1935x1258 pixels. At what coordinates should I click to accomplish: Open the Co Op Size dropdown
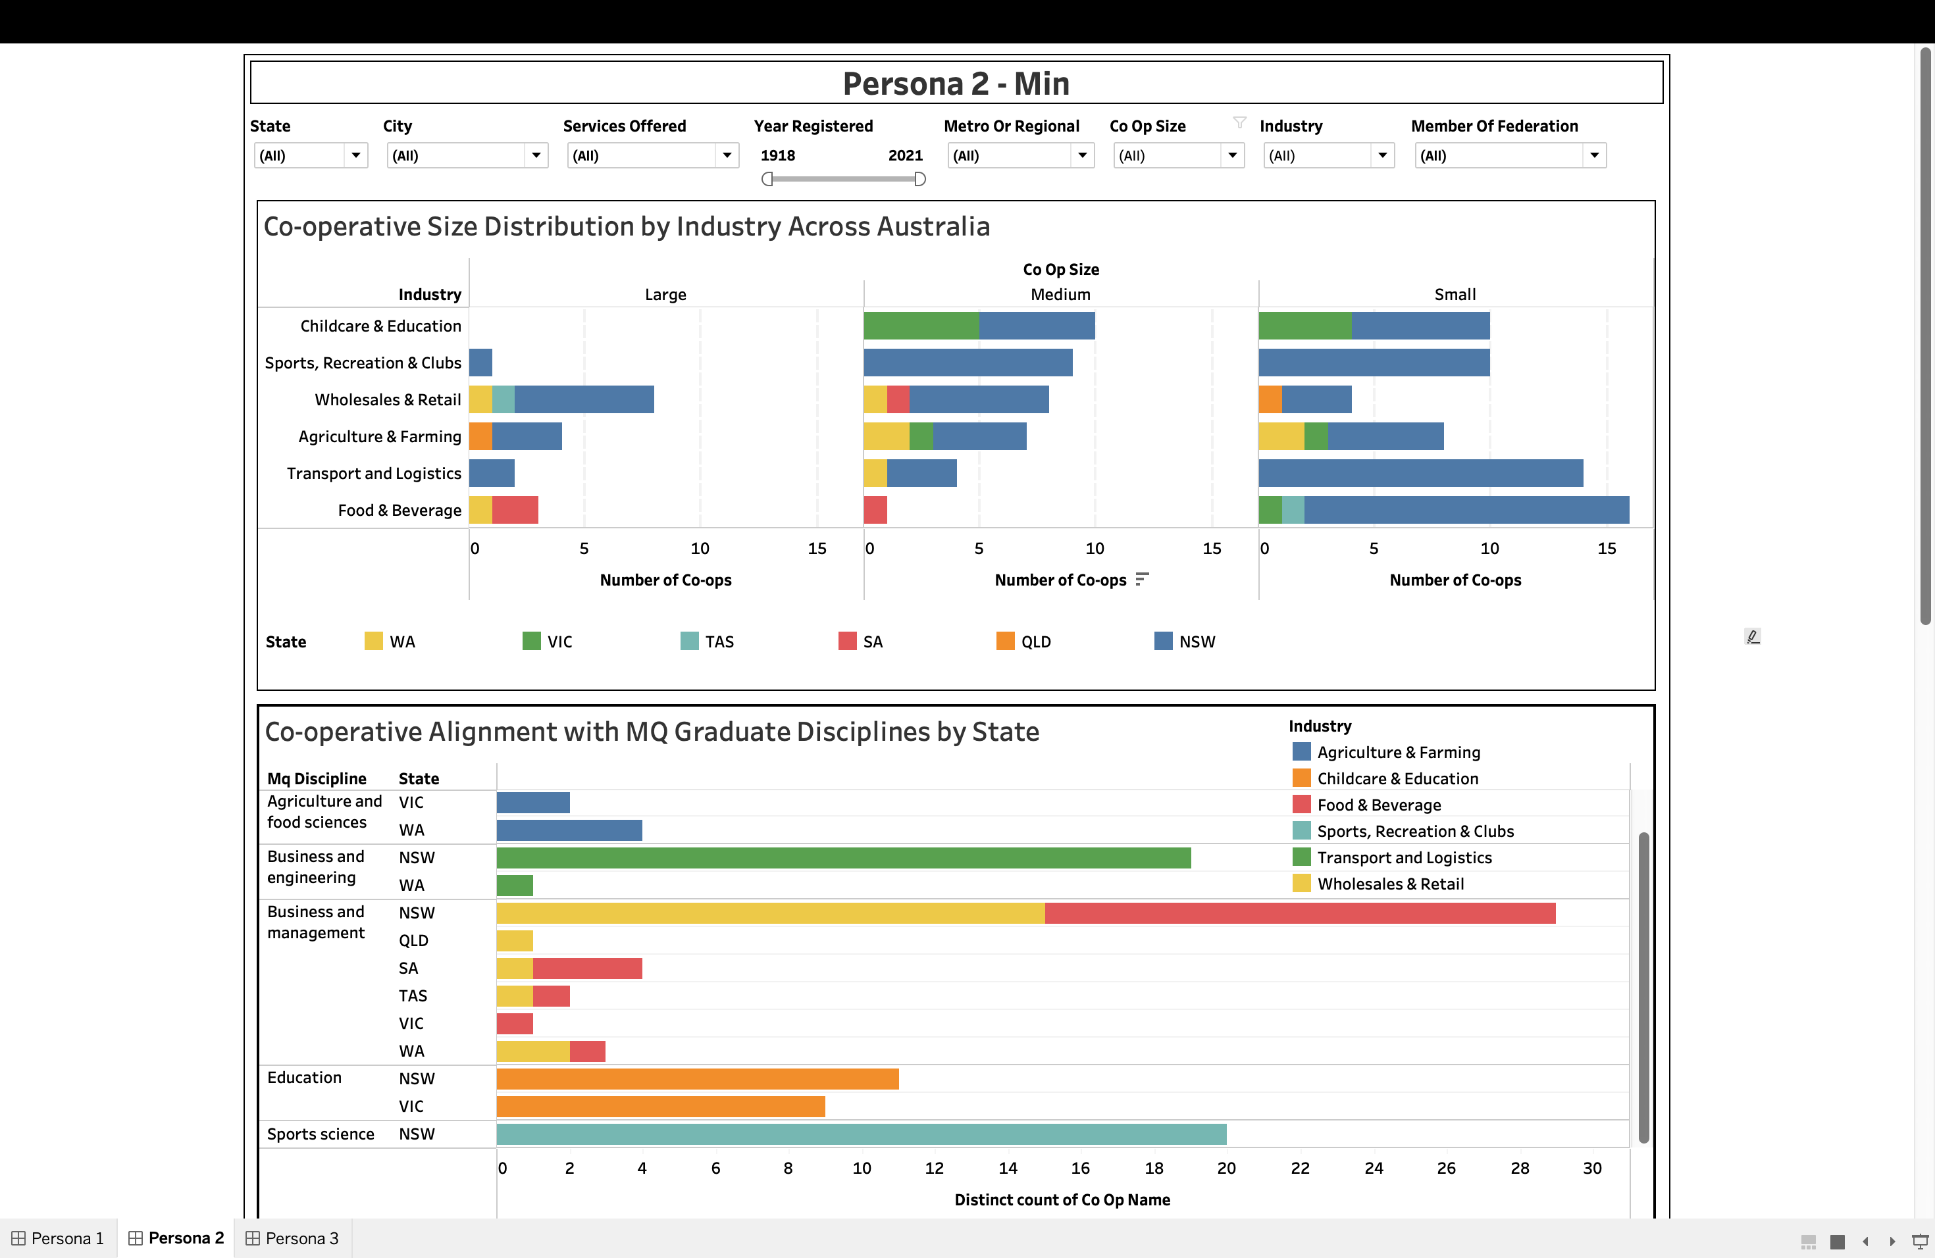coord(1179,155)
